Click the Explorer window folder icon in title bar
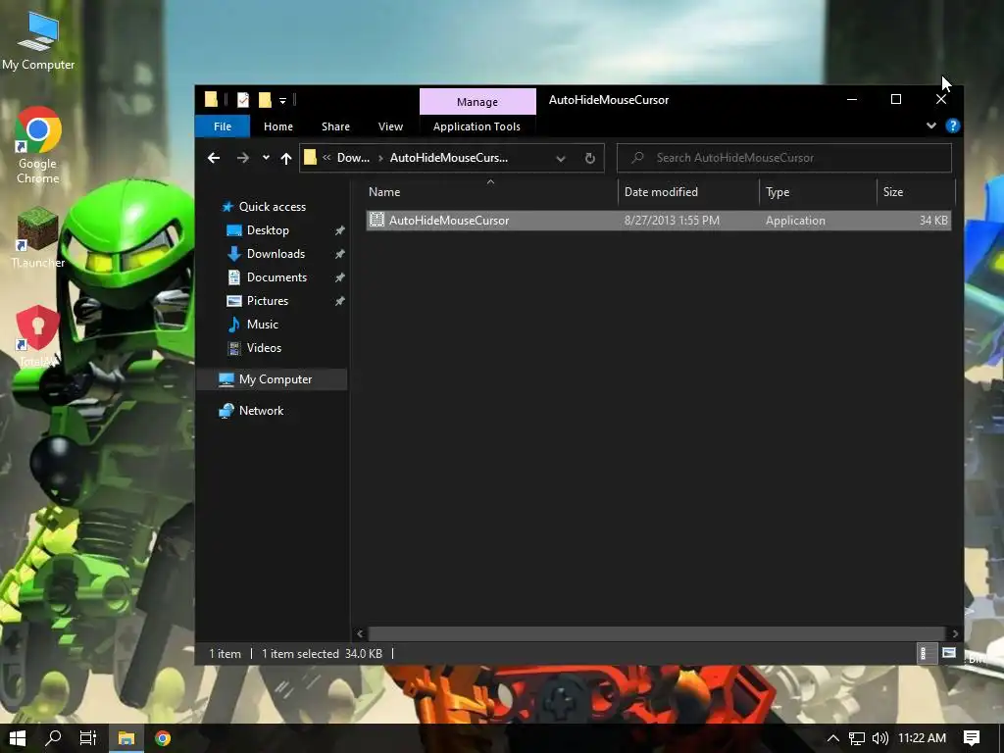 [211, 99]
